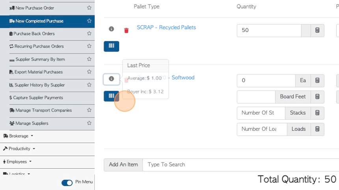The width and height of the screenshot is (339, 190).
Task: Open calculator beside the Board Feet field
Action: [317, 97]
